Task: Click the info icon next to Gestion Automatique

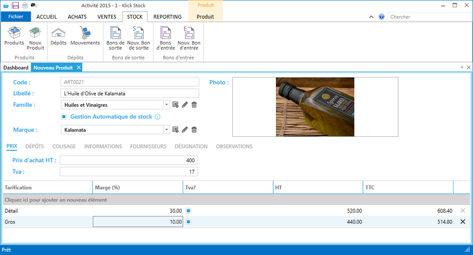Action: click(x=158, y=117)
